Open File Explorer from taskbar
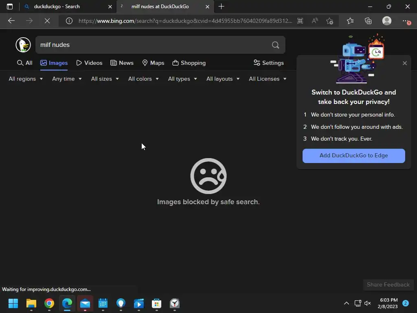This screenshot has width=417, height=313. pos(31,303)
